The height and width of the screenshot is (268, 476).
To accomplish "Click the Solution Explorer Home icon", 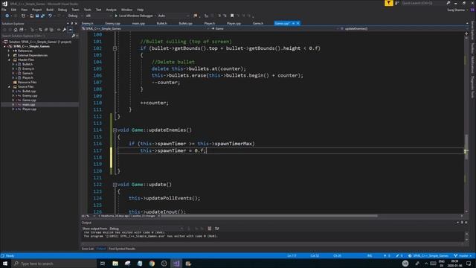I will click(x=16, y=30).
